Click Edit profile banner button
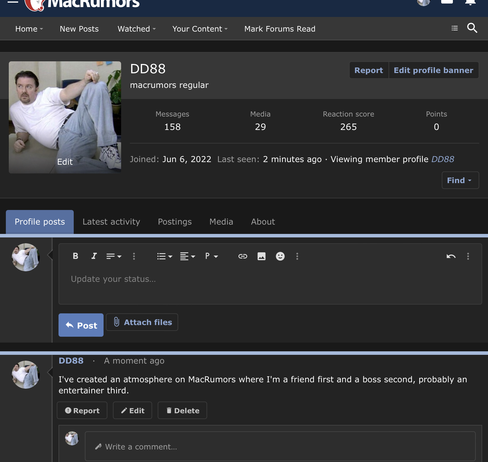The image size is (488, 462). click(x=434, y=70)
